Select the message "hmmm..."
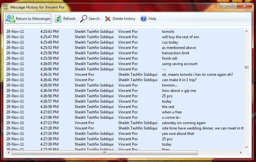The width and height of the screenshot is (256, 162). (170, 85)
